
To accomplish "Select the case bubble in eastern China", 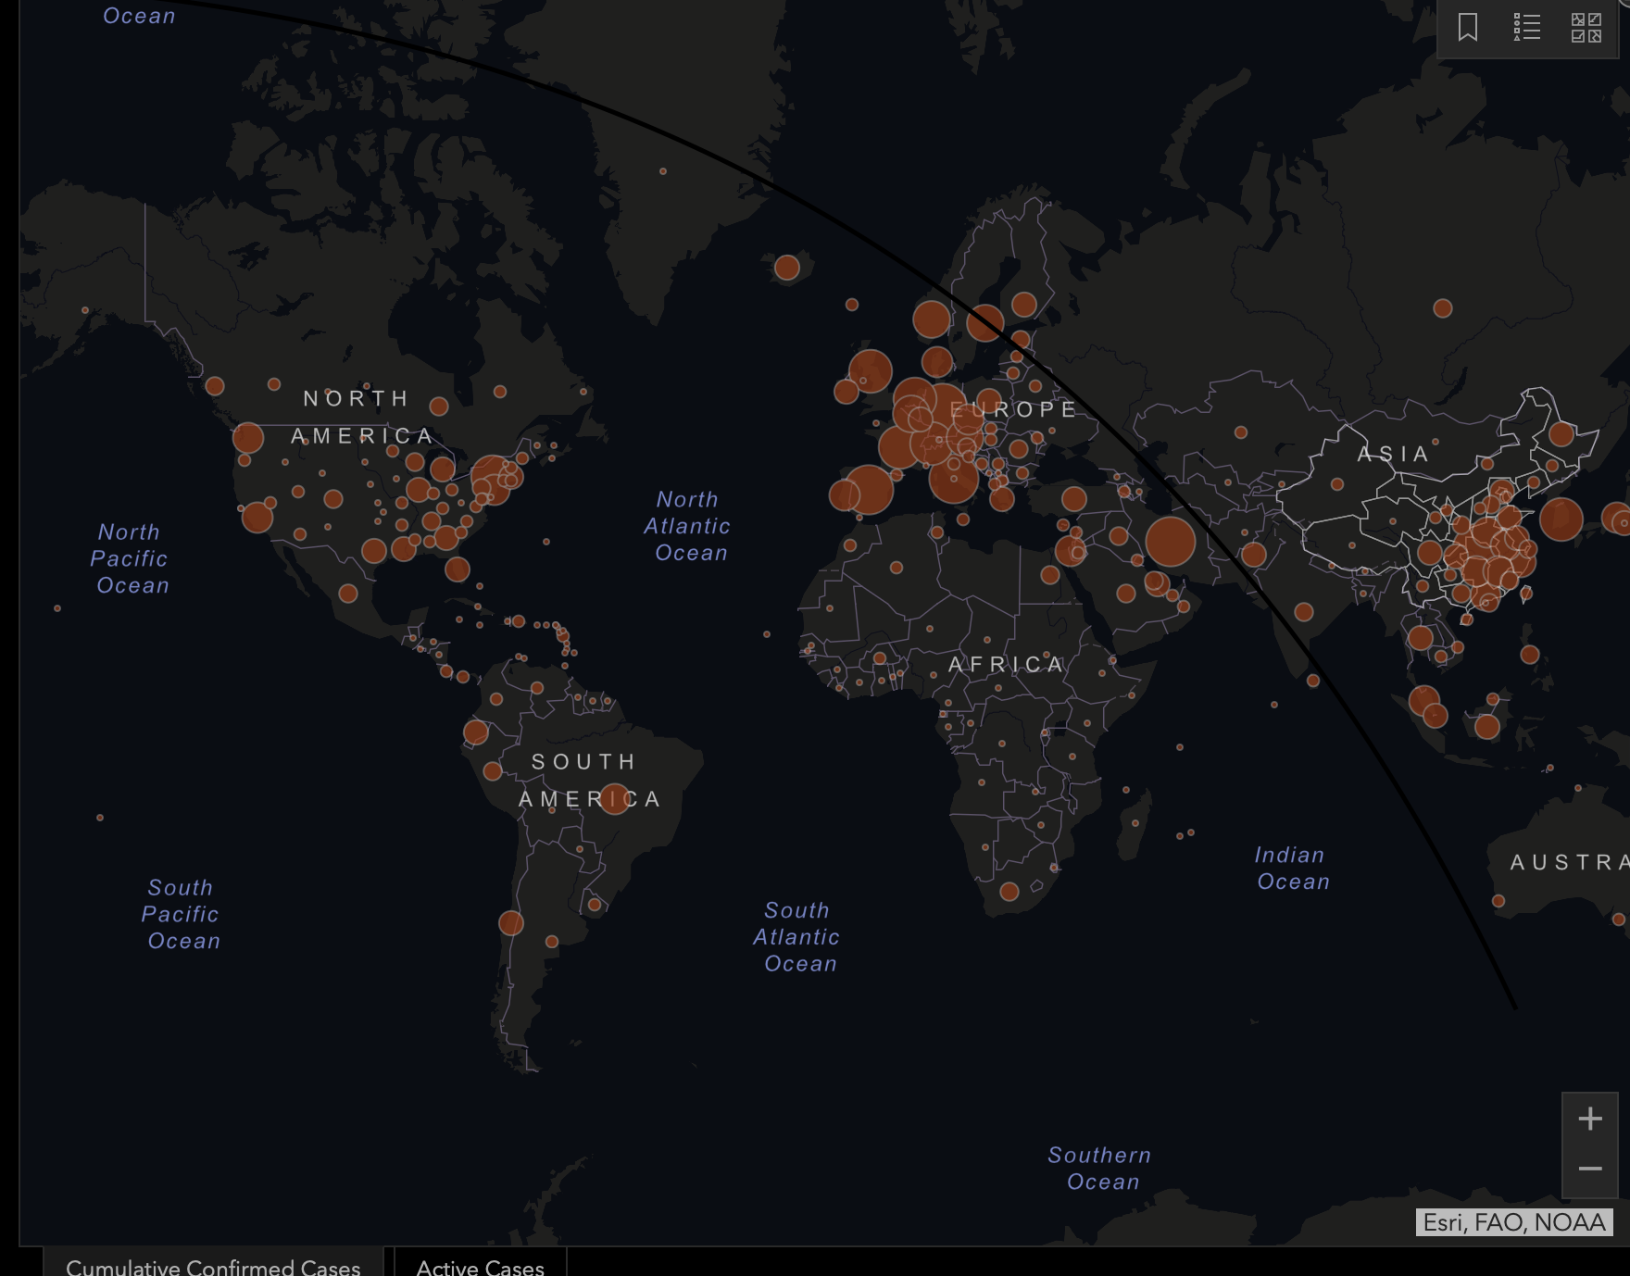I will [x=1491, y=556].
